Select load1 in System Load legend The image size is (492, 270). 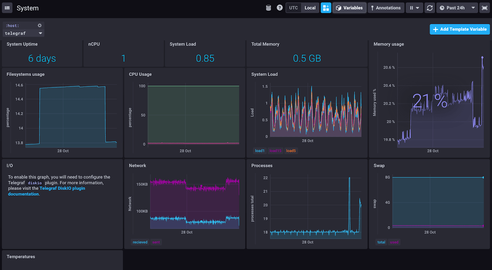pos(260,151)
